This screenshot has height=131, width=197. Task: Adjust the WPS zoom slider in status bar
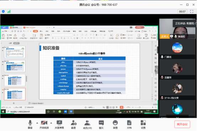pyautogui.click(x=140, y=107)
